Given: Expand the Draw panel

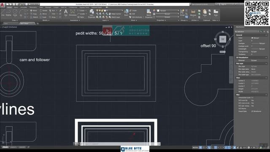Looking at the screenshot, I should [x=14, y=20].
